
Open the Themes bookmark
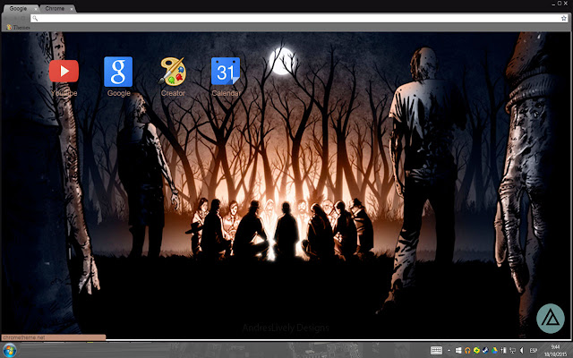click(x=18, y=28)
